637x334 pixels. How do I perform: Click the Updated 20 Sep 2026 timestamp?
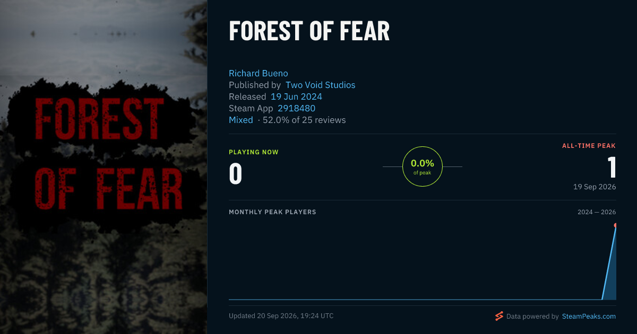[281, 316]
